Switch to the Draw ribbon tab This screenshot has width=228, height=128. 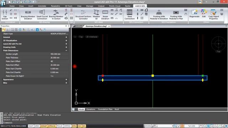click(x=21, y=6)
